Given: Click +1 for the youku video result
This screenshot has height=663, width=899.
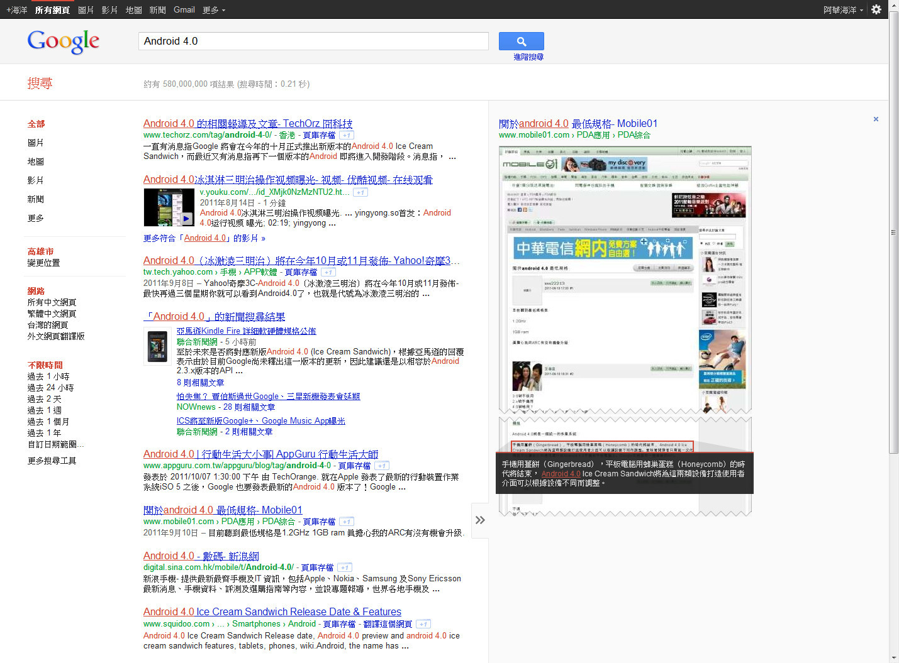Looking at the screenshot, I should tap(360, 192).
